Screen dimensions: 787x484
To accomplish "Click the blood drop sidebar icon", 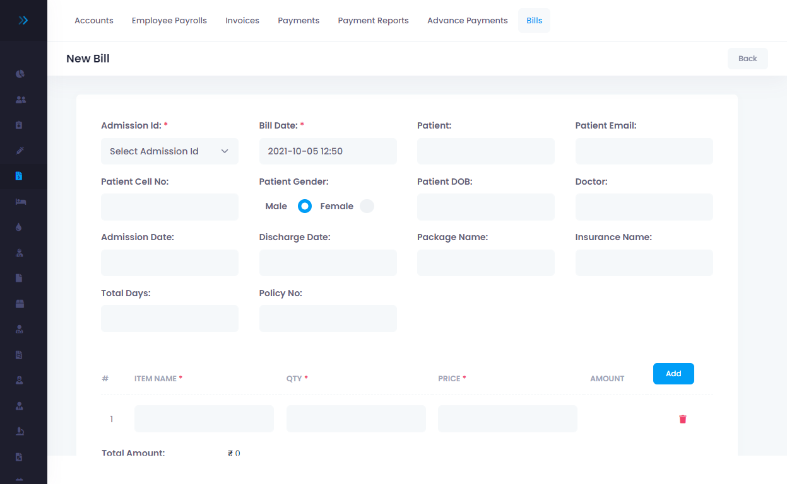I will tap(19, 228).
